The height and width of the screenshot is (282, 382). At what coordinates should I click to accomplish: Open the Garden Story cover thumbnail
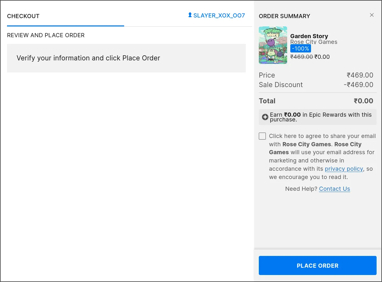tap(273, 45)
